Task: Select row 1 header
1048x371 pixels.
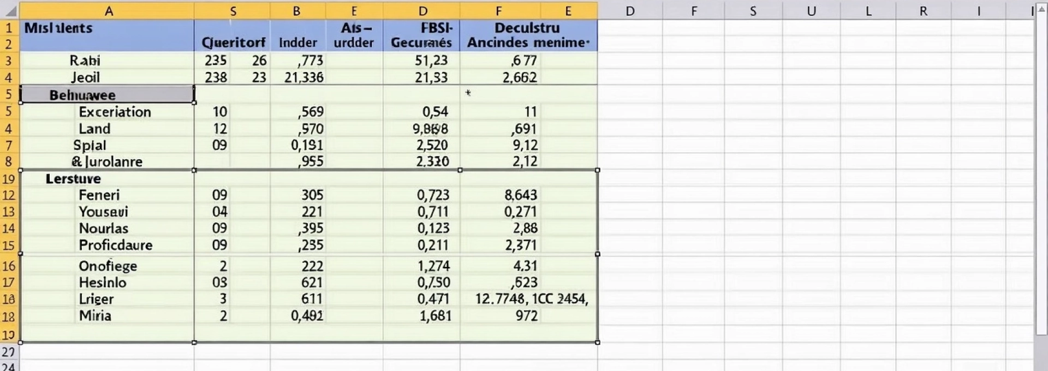Action: tap(9, 28)
